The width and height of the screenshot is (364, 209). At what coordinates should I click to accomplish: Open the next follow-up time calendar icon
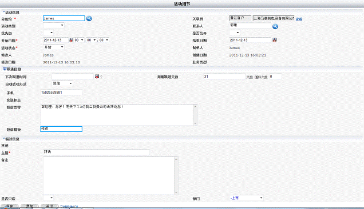pyautogui.click(x=97, y=76)
